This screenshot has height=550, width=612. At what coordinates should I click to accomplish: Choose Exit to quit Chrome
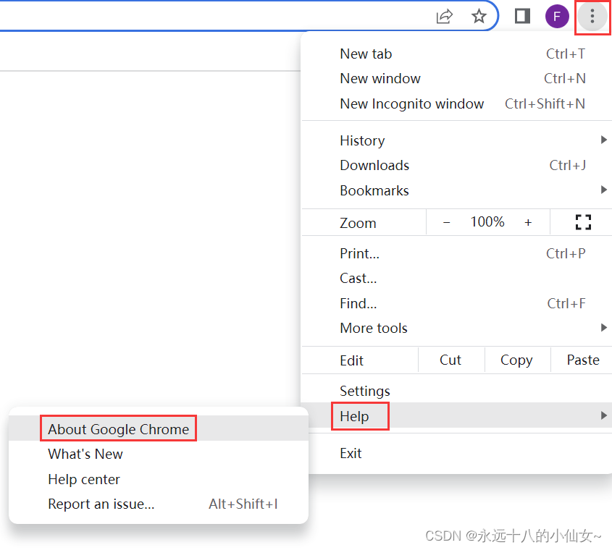(x=457, y=453)
